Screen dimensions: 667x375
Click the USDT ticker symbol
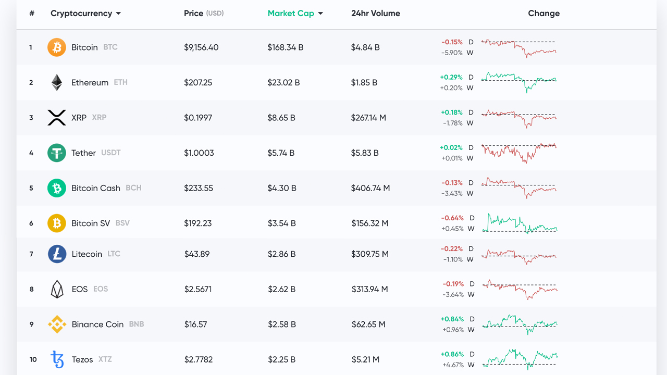click(111, 153)
